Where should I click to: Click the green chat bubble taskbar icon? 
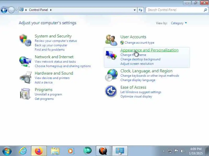pos(88,151)
